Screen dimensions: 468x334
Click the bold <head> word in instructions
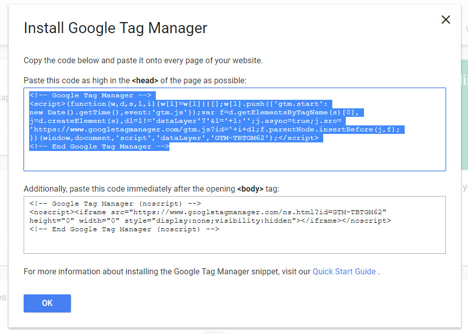145,81
